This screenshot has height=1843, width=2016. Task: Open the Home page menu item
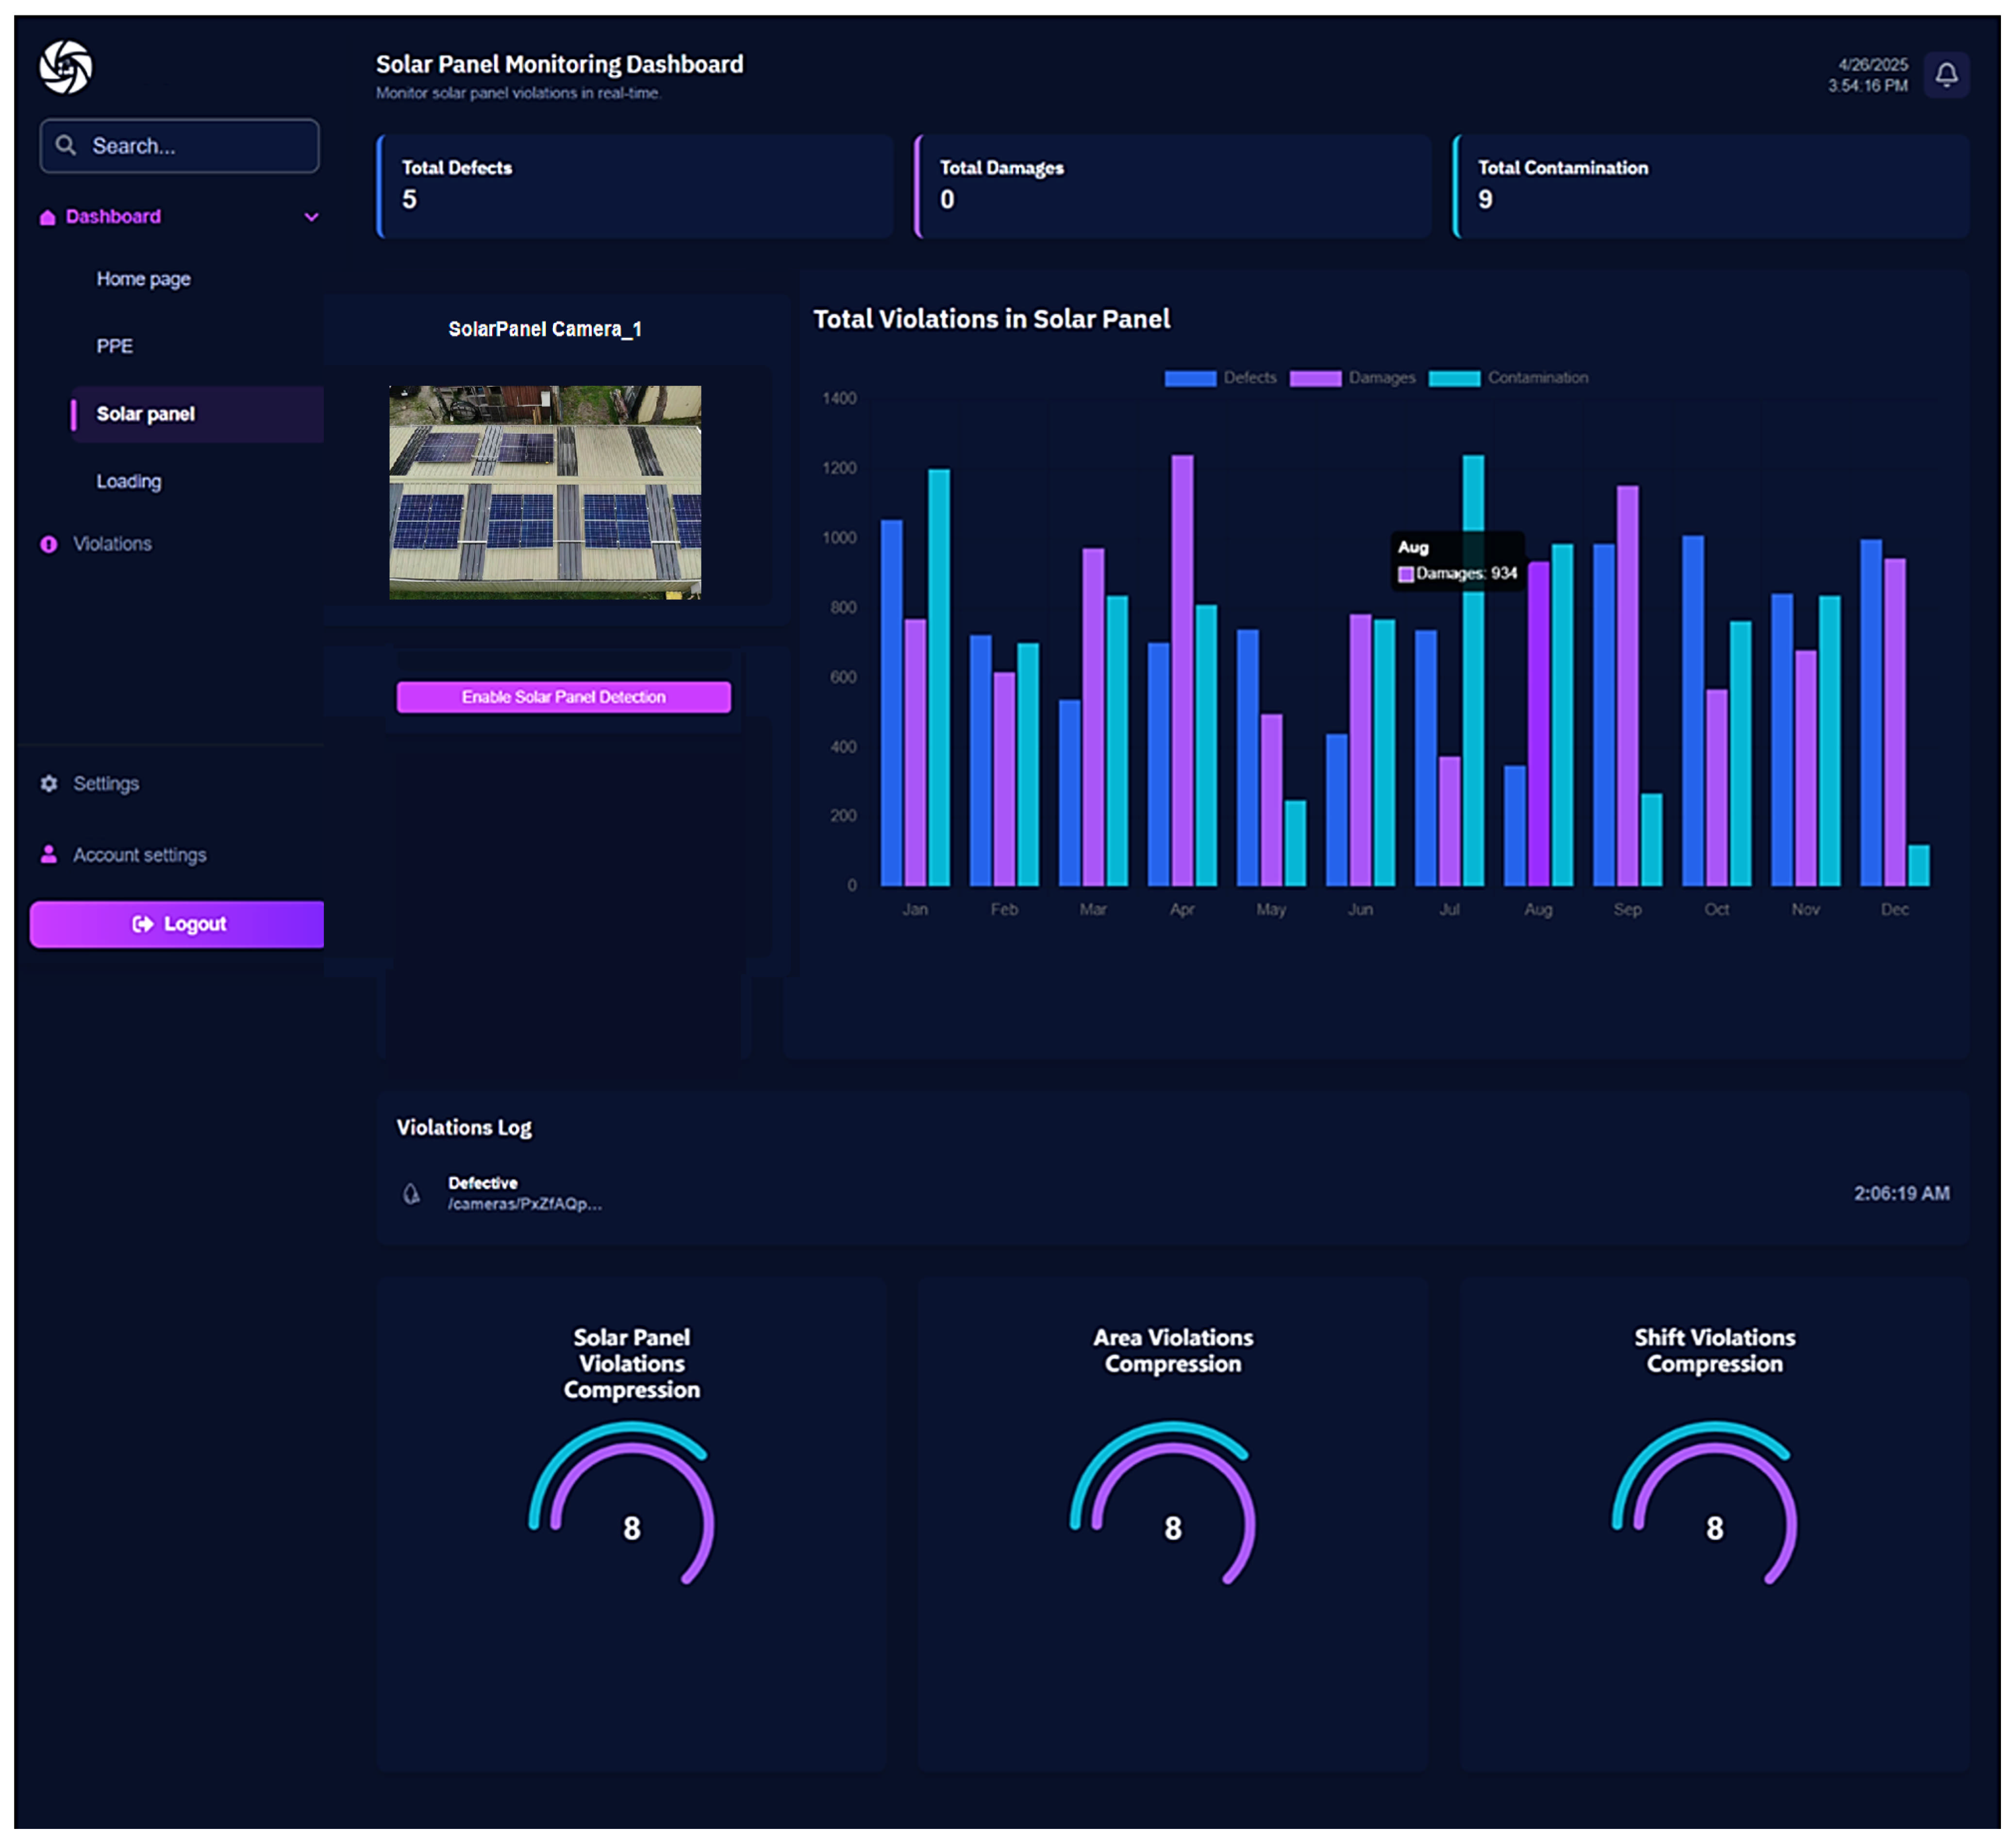143,279
